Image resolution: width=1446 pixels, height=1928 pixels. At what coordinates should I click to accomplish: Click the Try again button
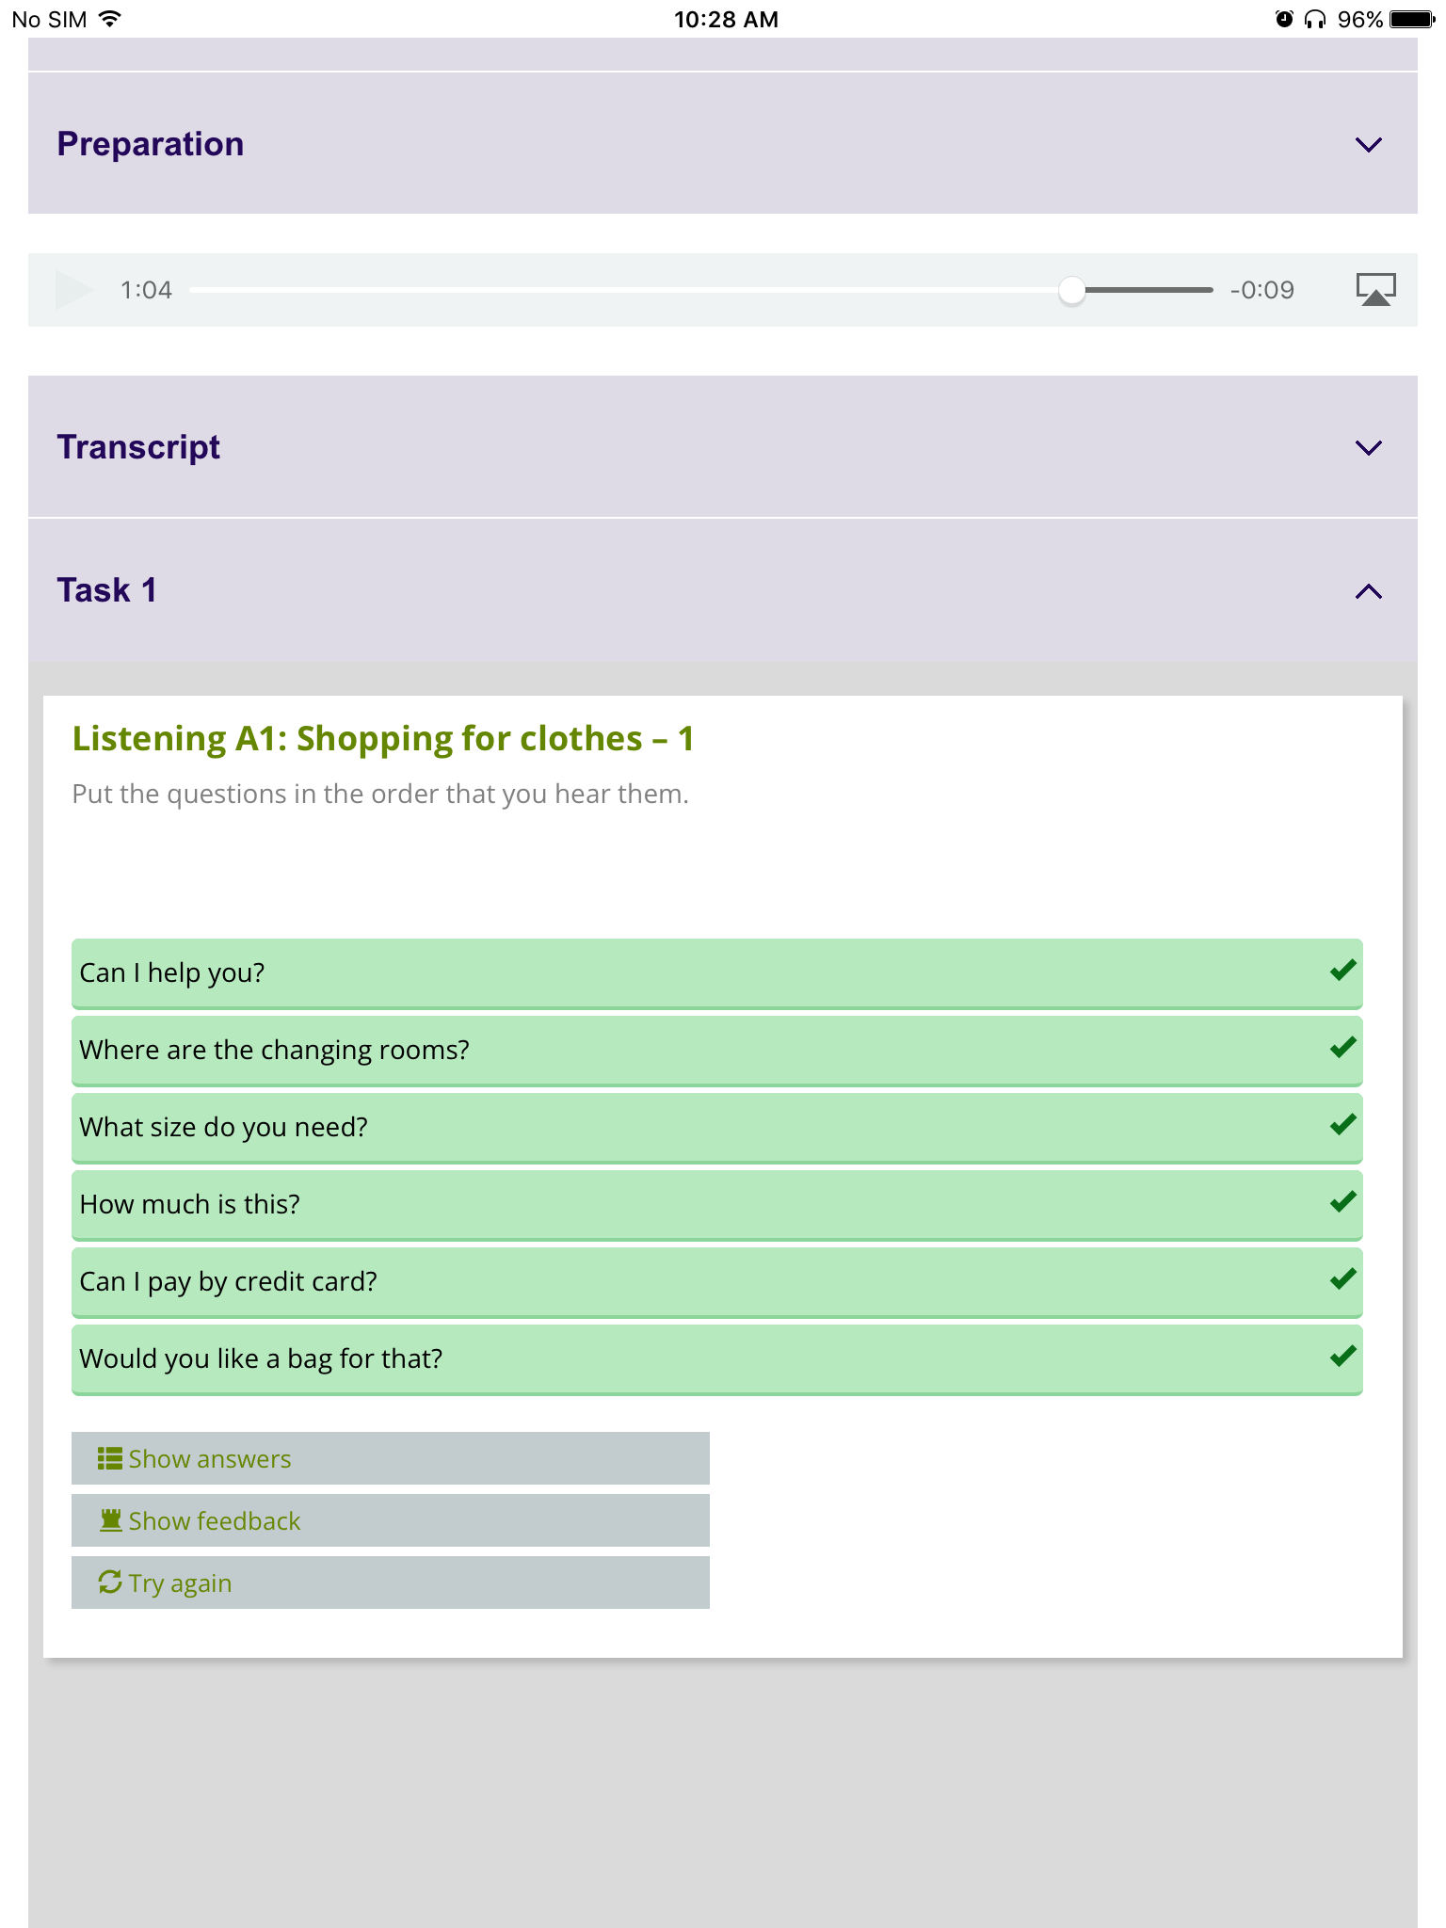(x=390, y=1583)
